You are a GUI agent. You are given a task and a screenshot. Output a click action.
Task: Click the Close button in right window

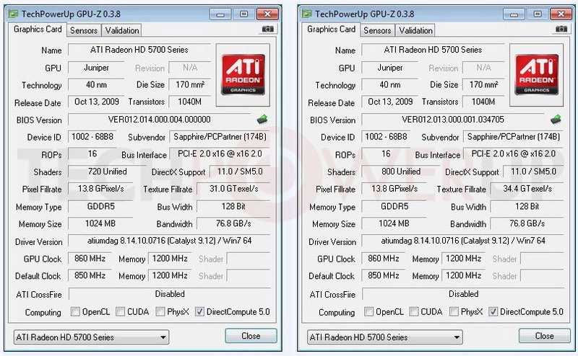[545, 336]
